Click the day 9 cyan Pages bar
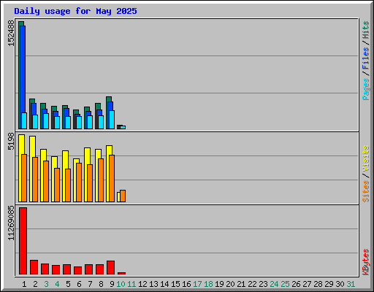 (112, 120)
